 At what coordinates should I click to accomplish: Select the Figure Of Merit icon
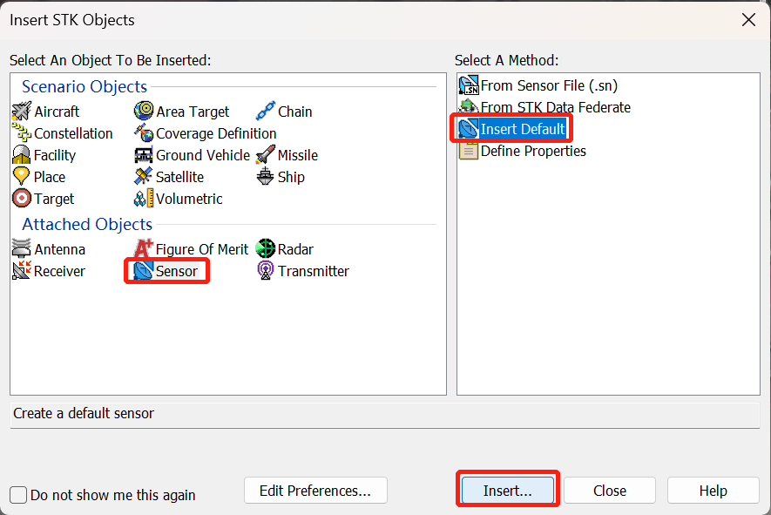pyautogui.click(x=144, y=249)
